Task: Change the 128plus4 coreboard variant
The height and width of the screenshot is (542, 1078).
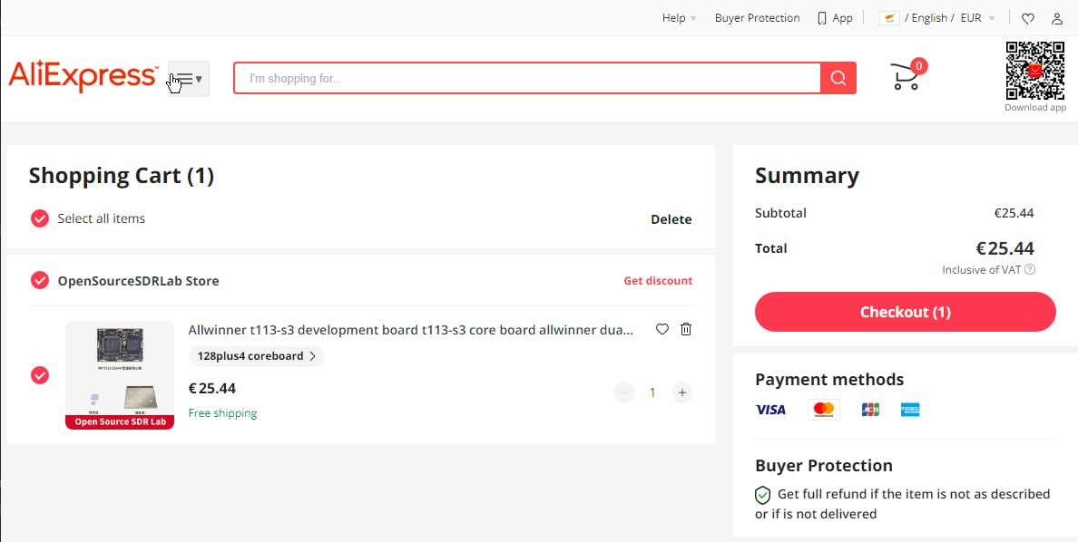Action: pos(256,356)
